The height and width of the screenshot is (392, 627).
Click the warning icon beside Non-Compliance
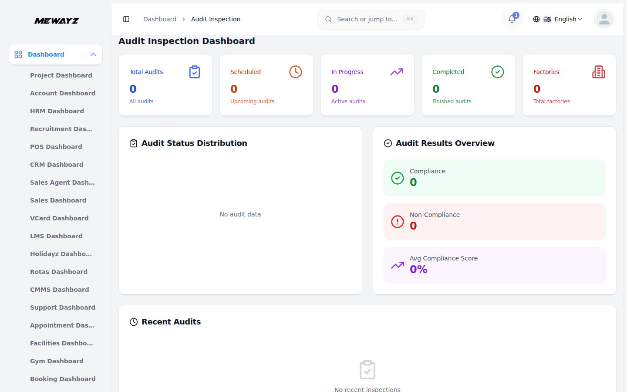[397, 221]
